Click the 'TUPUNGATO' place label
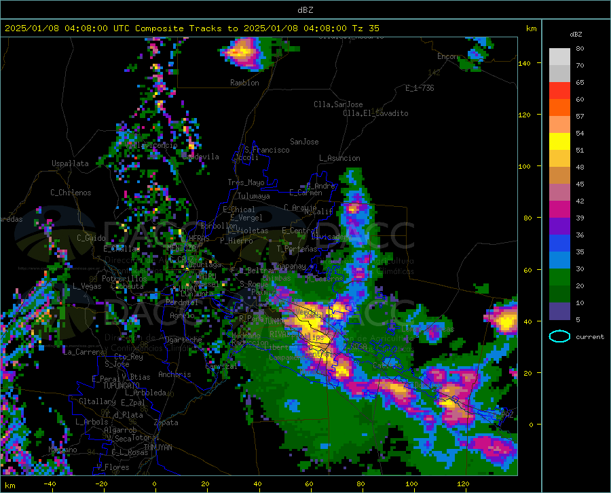 [122, 386]
